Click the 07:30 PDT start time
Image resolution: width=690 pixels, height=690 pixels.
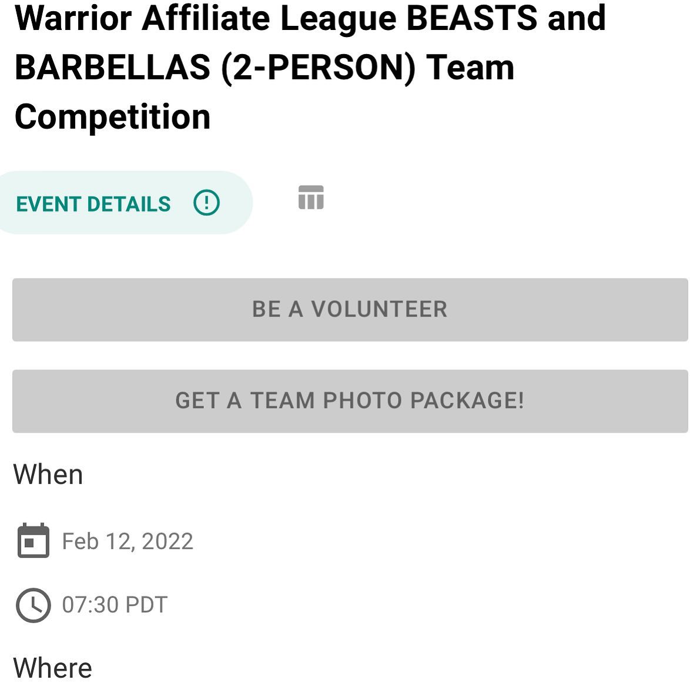pyautogui.click(x=115, y=605)
